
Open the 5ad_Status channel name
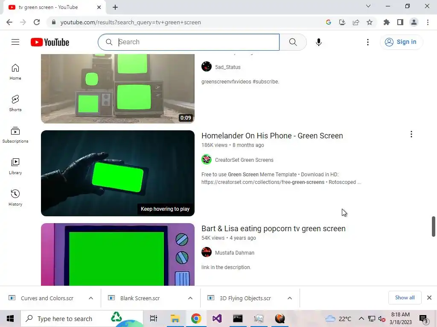coord(228,67)
